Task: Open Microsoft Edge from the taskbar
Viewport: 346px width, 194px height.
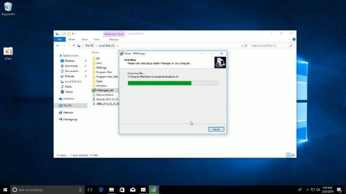Action: (x=101, y=190)
